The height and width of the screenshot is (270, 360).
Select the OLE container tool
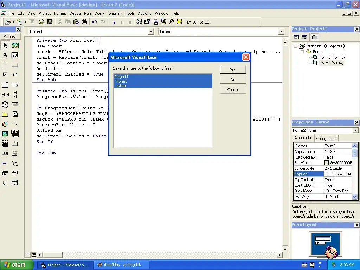(x=5, y=144)
